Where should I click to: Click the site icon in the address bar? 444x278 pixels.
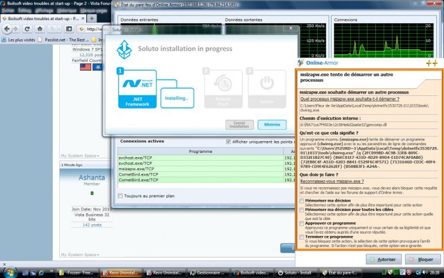82,29
